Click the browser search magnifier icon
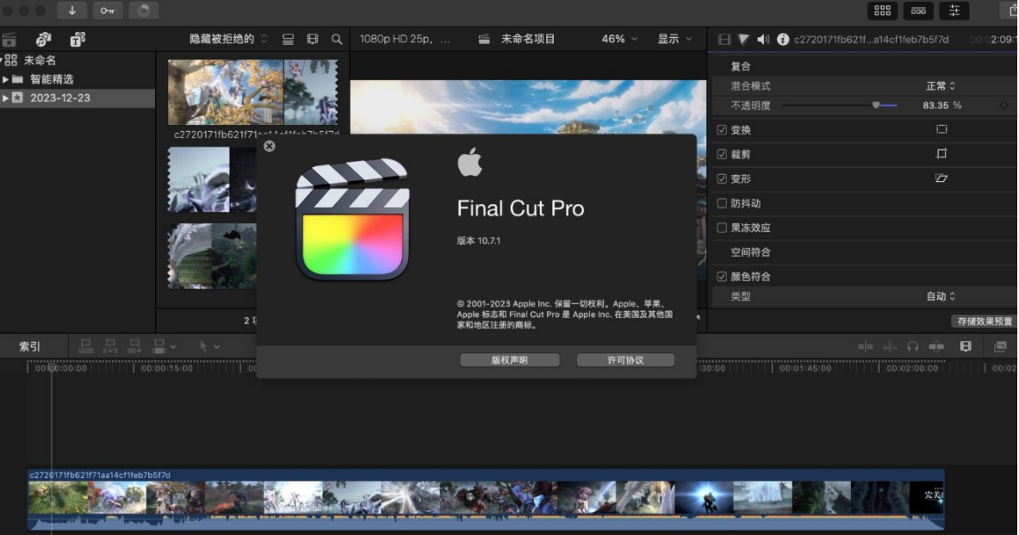 tap(337, 39)
